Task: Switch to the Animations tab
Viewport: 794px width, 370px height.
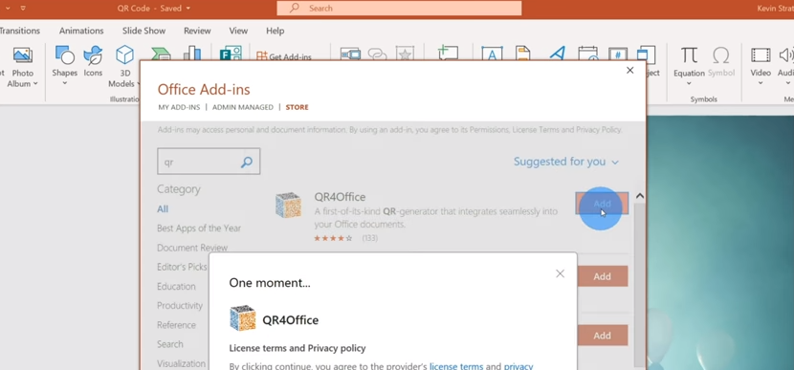Action: click(81, 31)
